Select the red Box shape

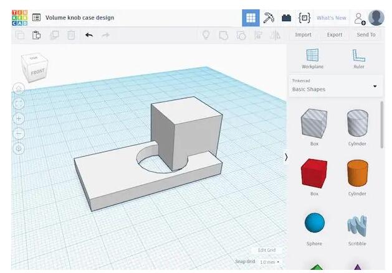pos(314,174)
